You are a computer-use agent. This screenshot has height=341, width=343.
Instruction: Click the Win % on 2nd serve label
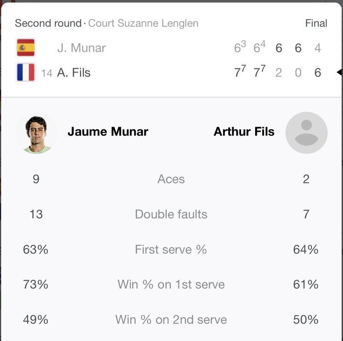coord(171,320)
